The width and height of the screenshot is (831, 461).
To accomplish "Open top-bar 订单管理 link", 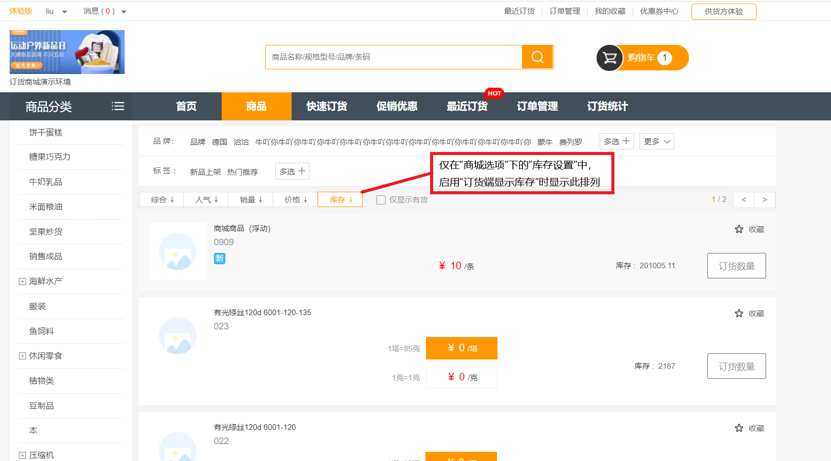I will [x=565, y=11].
